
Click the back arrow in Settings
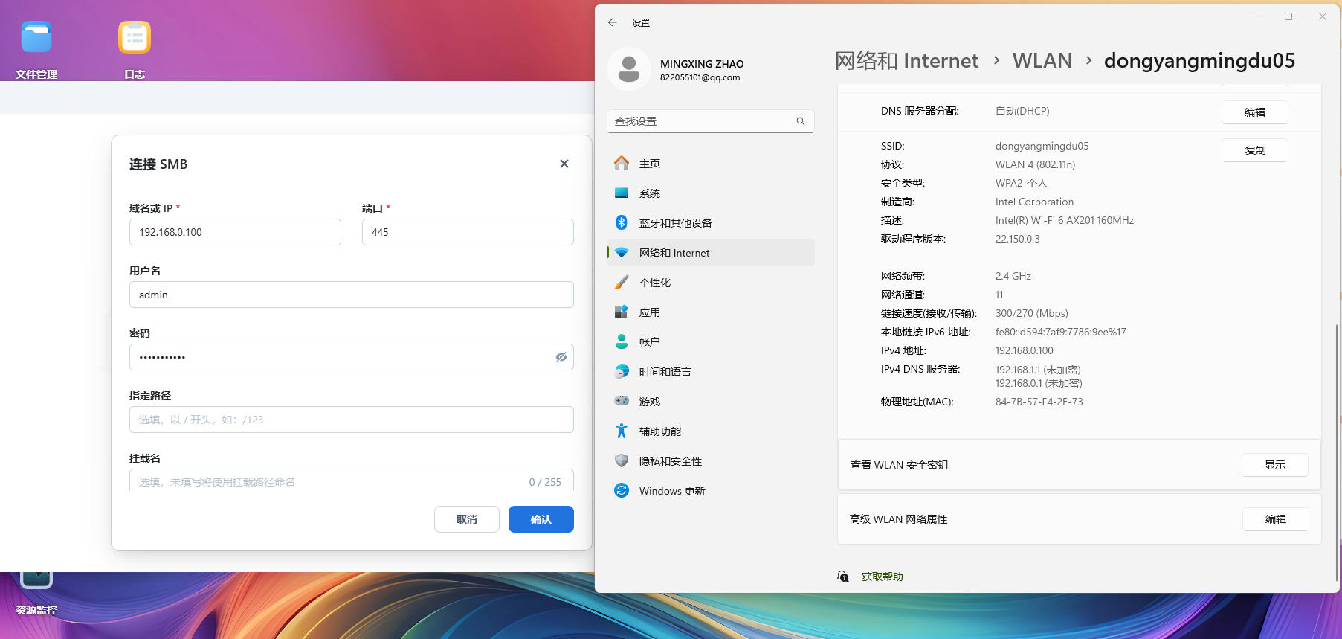click(x=613, y=22)
